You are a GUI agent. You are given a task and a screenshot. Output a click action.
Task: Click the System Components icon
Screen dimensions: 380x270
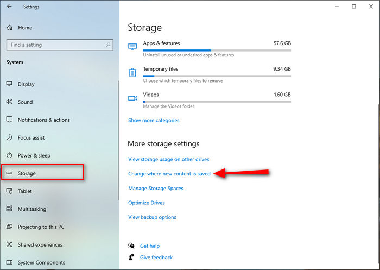pos(9,262)
